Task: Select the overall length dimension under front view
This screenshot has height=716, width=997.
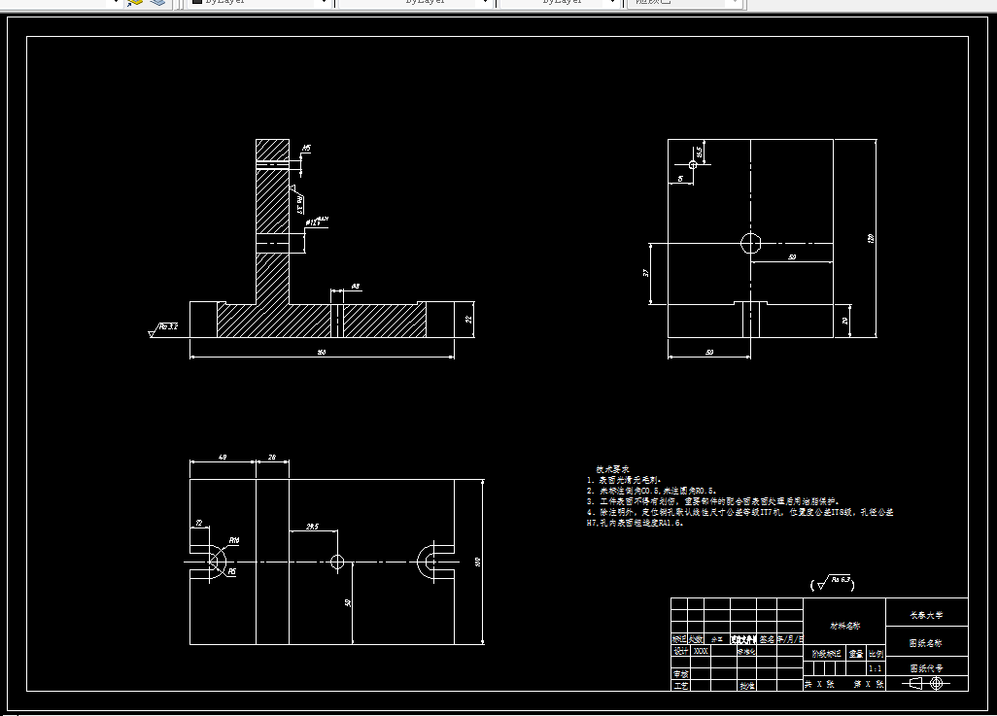Action: [322, 353]
